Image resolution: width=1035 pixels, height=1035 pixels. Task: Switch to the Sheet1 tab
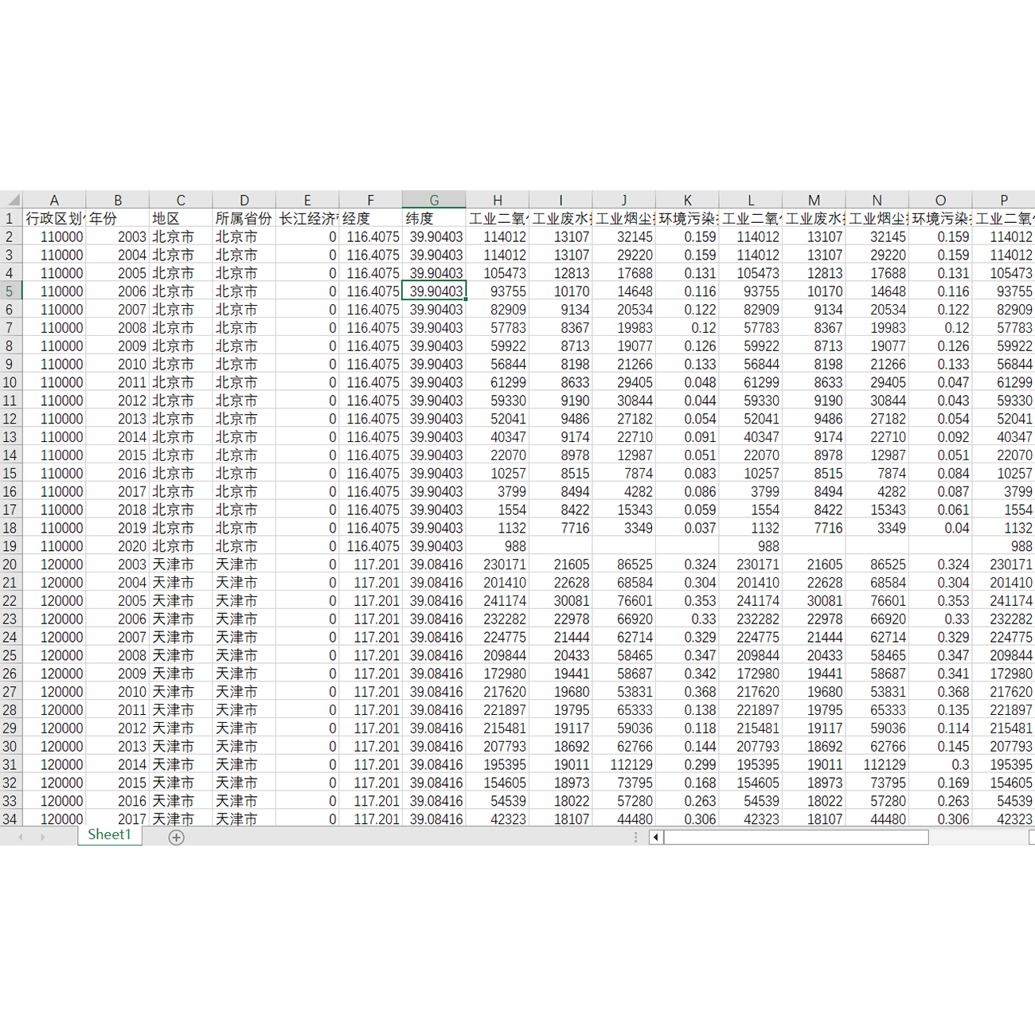(110, 834)
